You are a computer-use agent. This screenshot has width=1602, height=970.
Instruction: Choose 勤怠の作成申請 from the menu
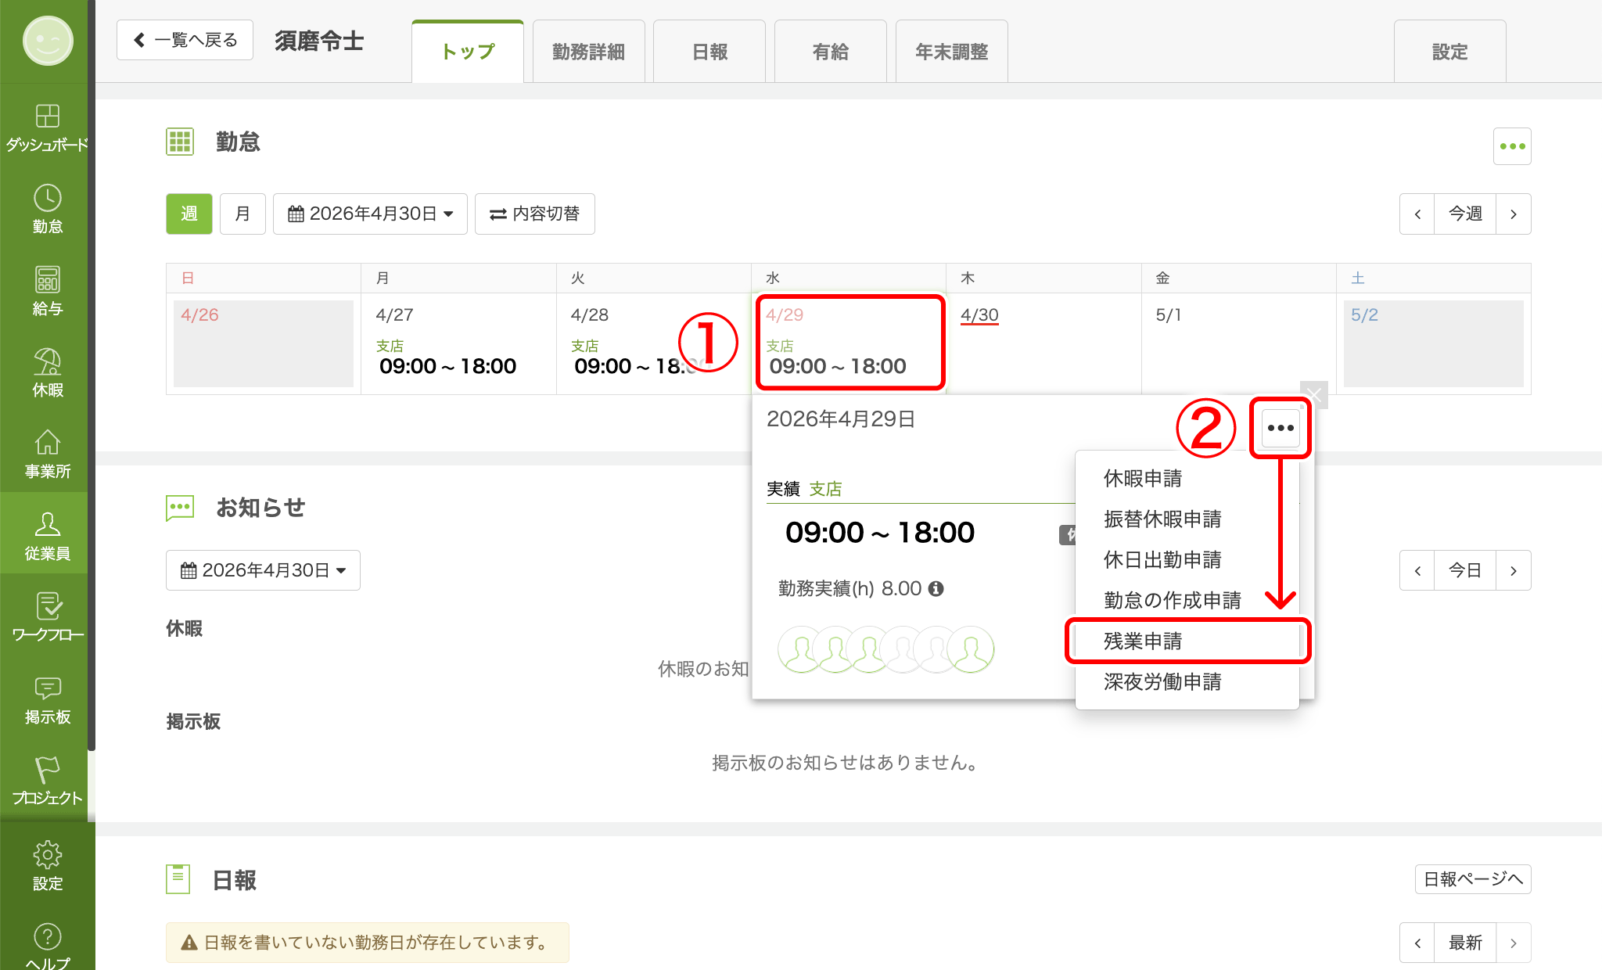[1187, 601]
